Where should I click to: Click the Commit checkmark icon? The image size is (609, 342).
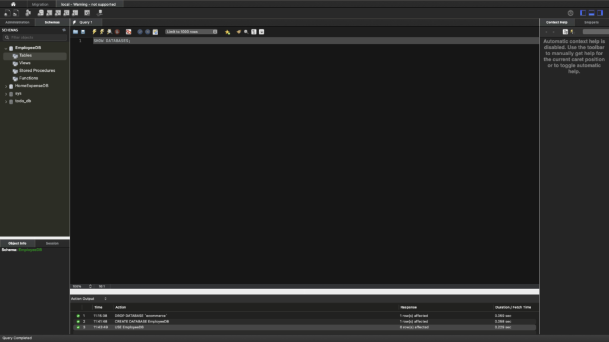(x=140, y=31)
